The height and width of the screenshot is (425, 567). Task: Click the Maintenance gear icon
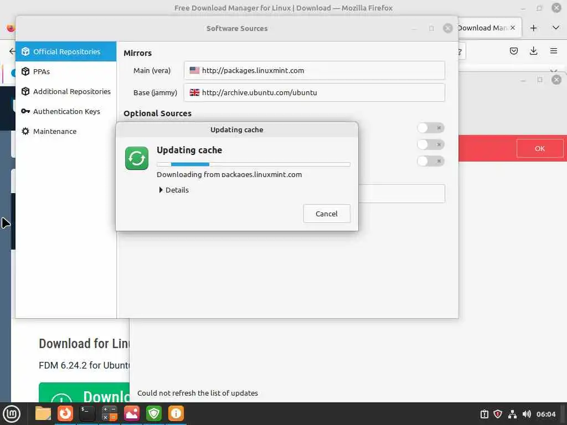25,131
